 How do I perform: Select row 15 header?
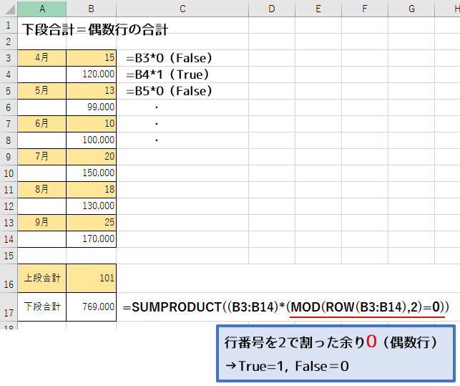pyautogui.click(x=9, y=256)
